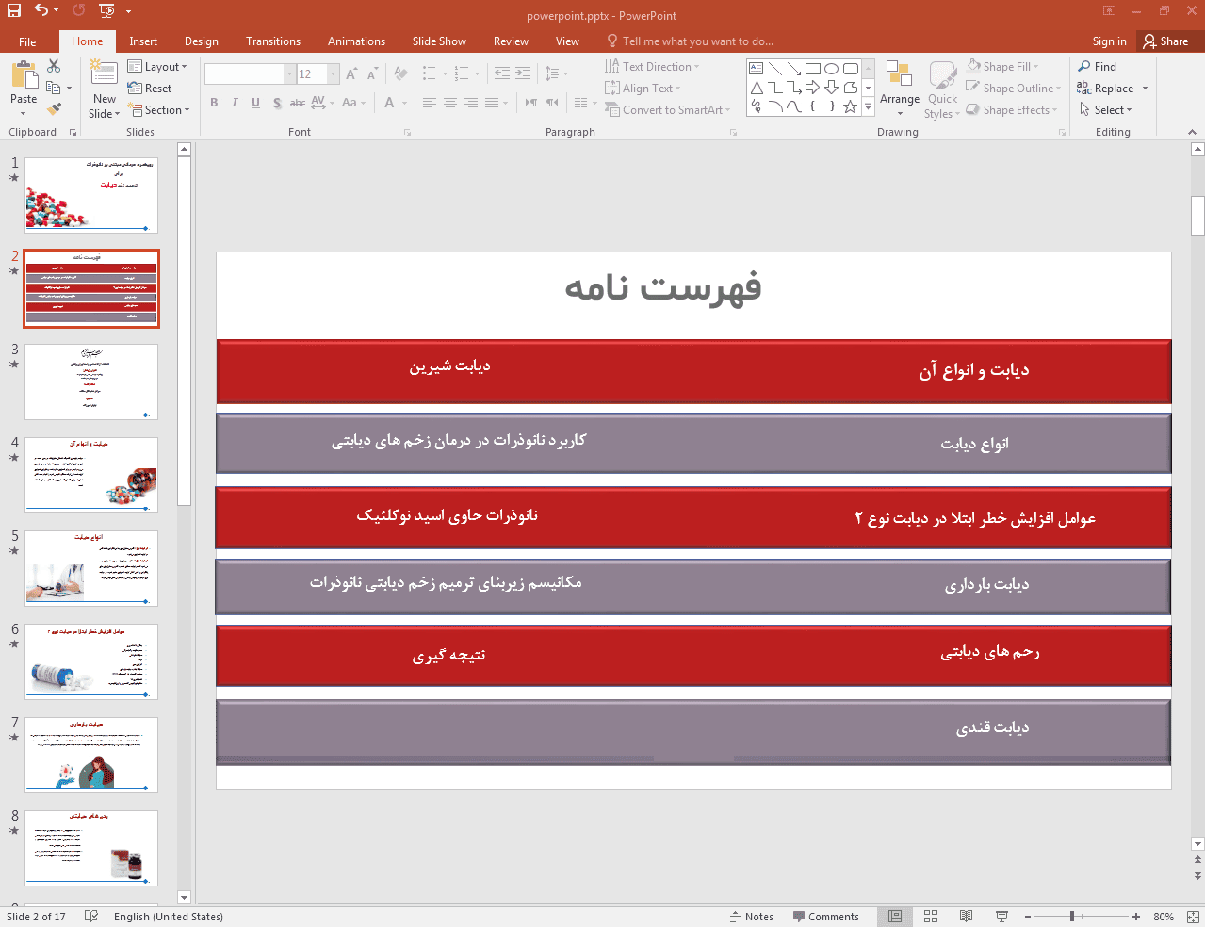Open Layout dropdown
Viewport: 1205px width, 927px height.
click(157, 66)
